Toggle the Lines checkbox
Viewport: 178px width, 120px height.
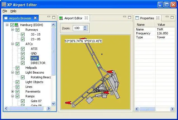coord(17,87)
